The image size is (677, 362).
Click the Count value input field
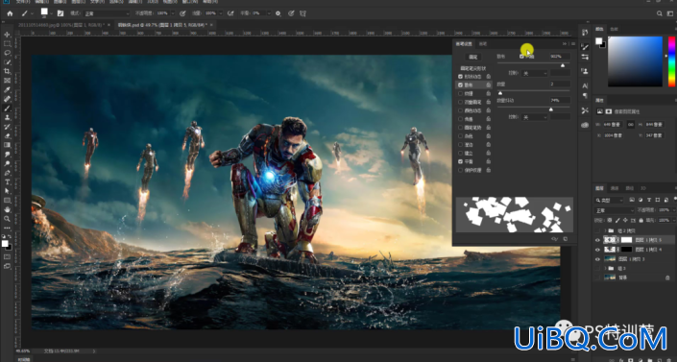point(560,84)
